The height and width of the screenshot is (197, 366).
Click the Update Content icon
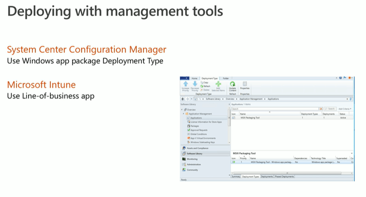click(233, 84)
